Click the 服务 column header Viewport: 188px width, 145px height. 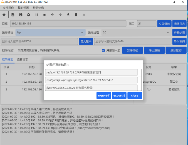point(149,67)
